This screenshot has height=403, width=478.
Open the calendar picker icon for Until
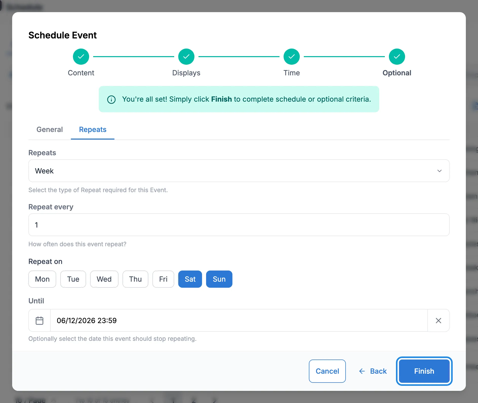[39, 320]
